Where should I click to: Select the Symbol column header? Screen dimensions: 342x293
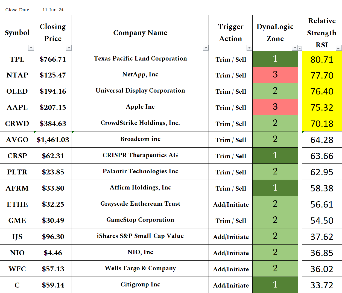pyautogui.click(x=17, y=32)
